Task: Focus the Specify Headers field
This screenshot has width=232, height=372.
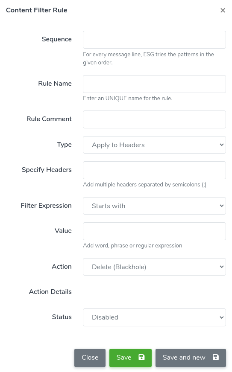Action: pyautogui.click(x=154, y=170)
